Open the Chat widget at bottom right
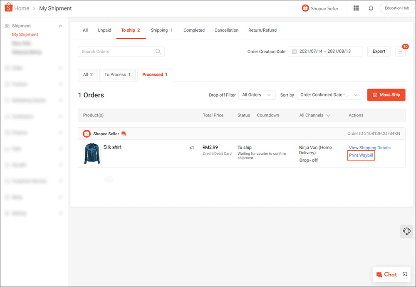Screen dimensions: 416x287 (387, 275)
